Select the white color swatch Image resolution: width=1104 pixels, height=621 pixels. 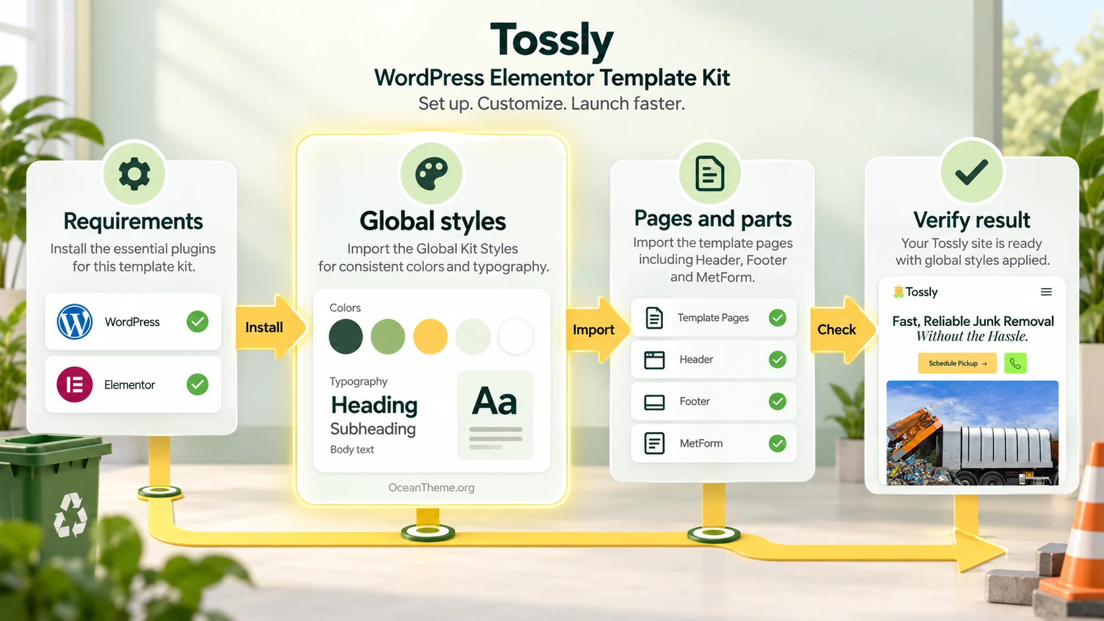point(515,337)
